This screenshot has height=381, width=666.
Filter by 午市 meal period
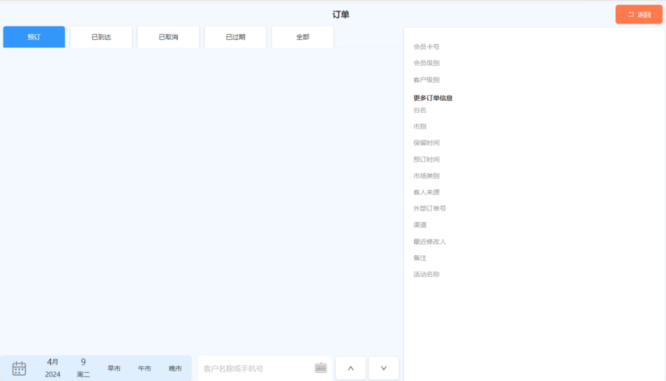click(x=145, y=369)
